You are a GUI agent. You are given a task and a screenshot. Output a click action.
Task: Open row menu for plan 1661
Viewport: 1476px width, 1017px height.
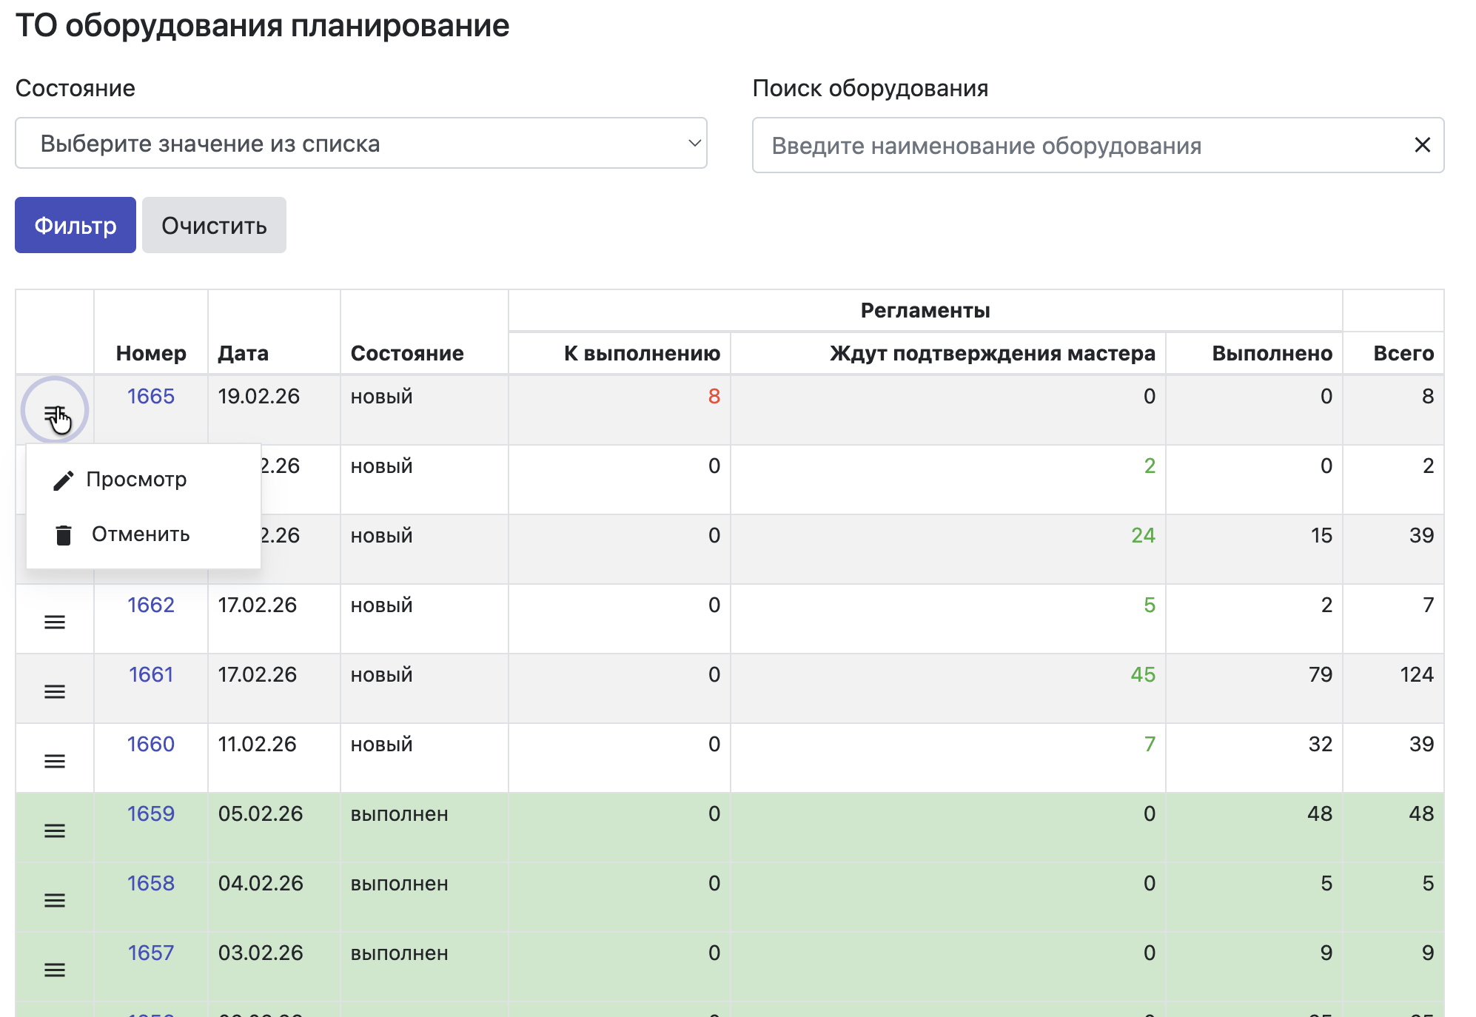[55, 692]
